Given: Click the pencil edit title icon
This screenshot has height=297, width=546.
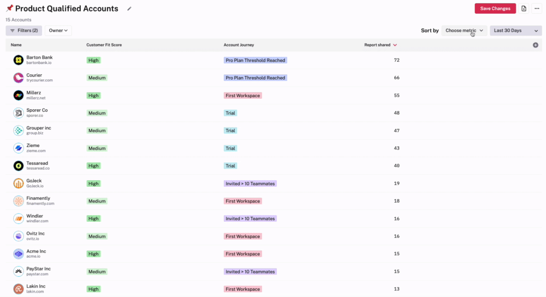Looking at the screenshot, I should coord(129,9).
